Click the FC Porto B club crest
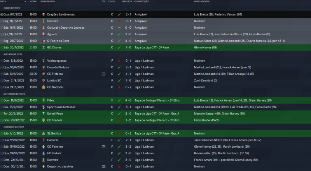Viewport: 311px width, 171px height. coord(43,153)
